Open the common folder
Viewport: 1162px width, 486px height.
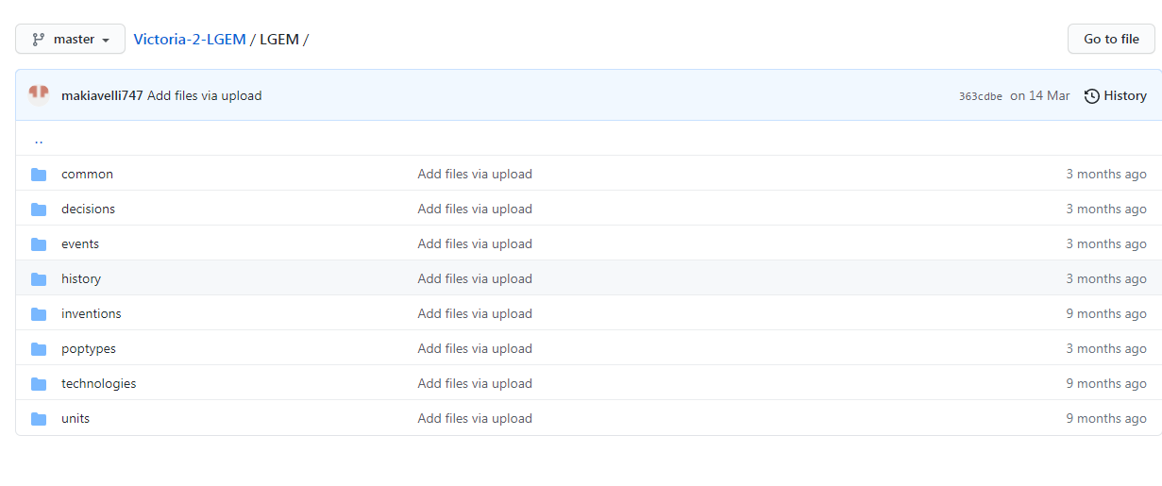pyautogui.click(x=87, y=174)
